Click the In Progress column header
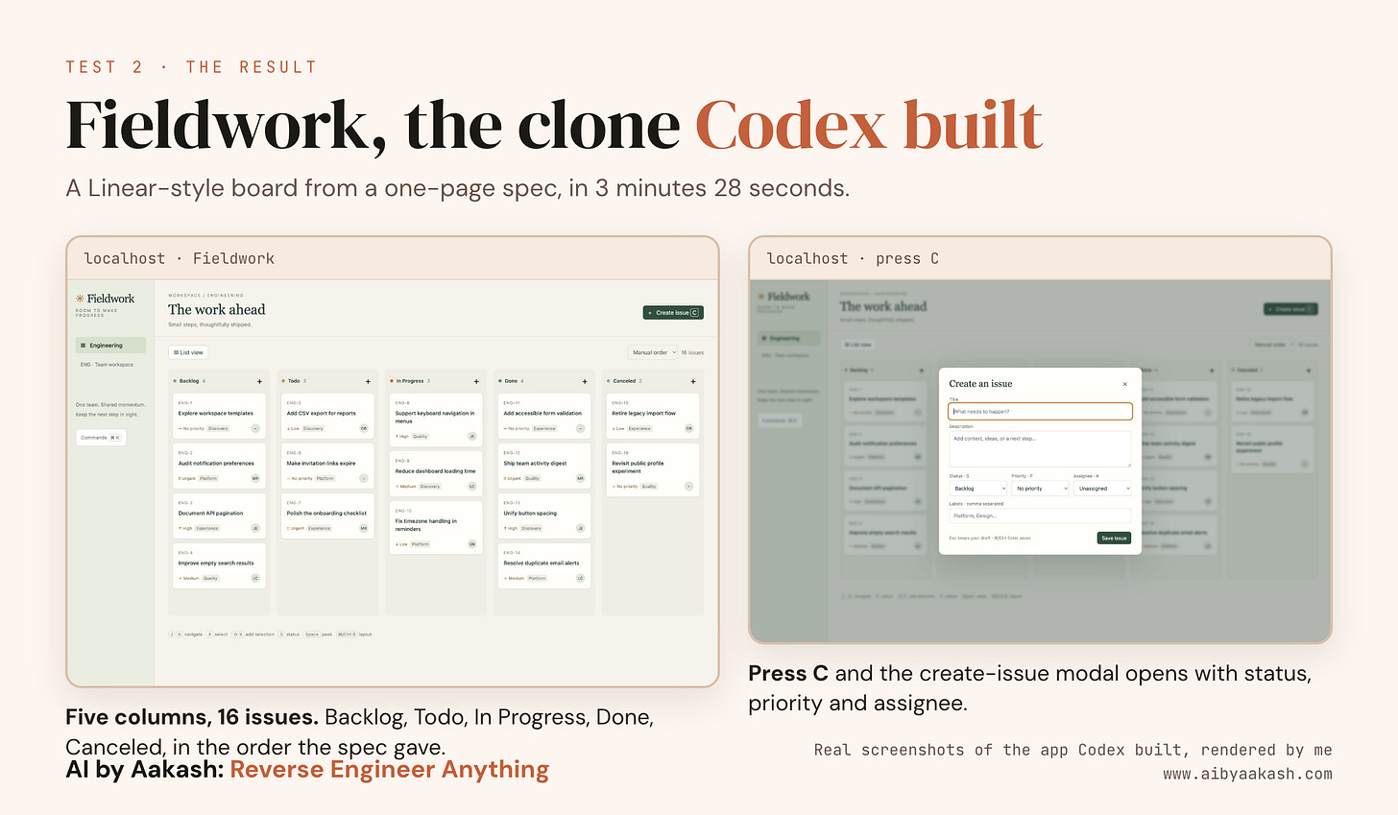Viewport: 1398px width, 815px height. (x=411, y=381)
